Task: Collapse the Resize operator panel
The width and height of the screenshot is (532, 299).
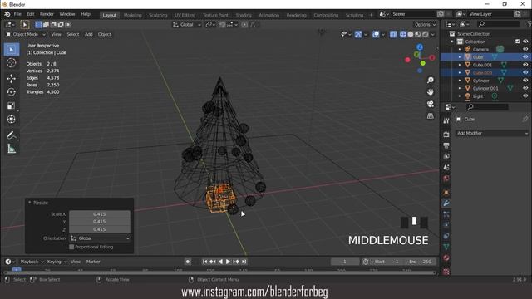Action: [x=30, y=203]
